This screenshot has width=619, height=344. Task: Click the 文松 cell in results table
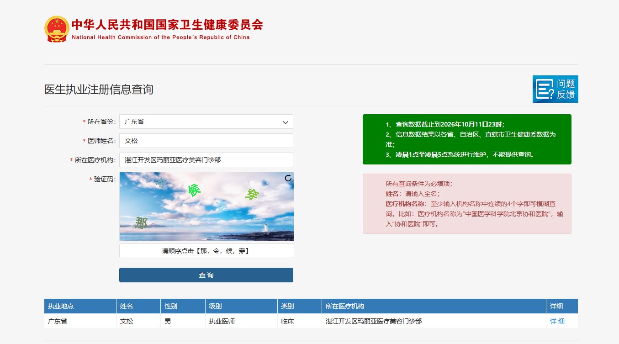coord(138,321)
